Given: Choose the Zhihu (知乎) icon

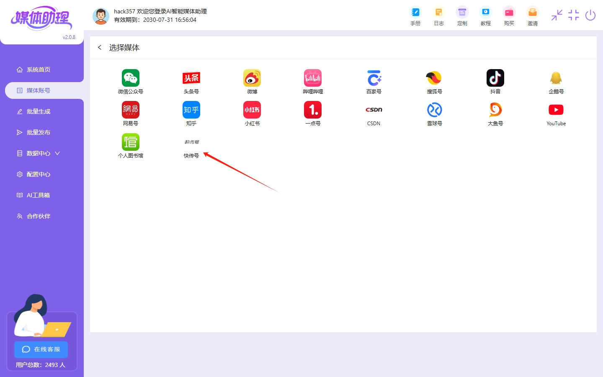Looking at the screenshot, I should pos(191,110).
